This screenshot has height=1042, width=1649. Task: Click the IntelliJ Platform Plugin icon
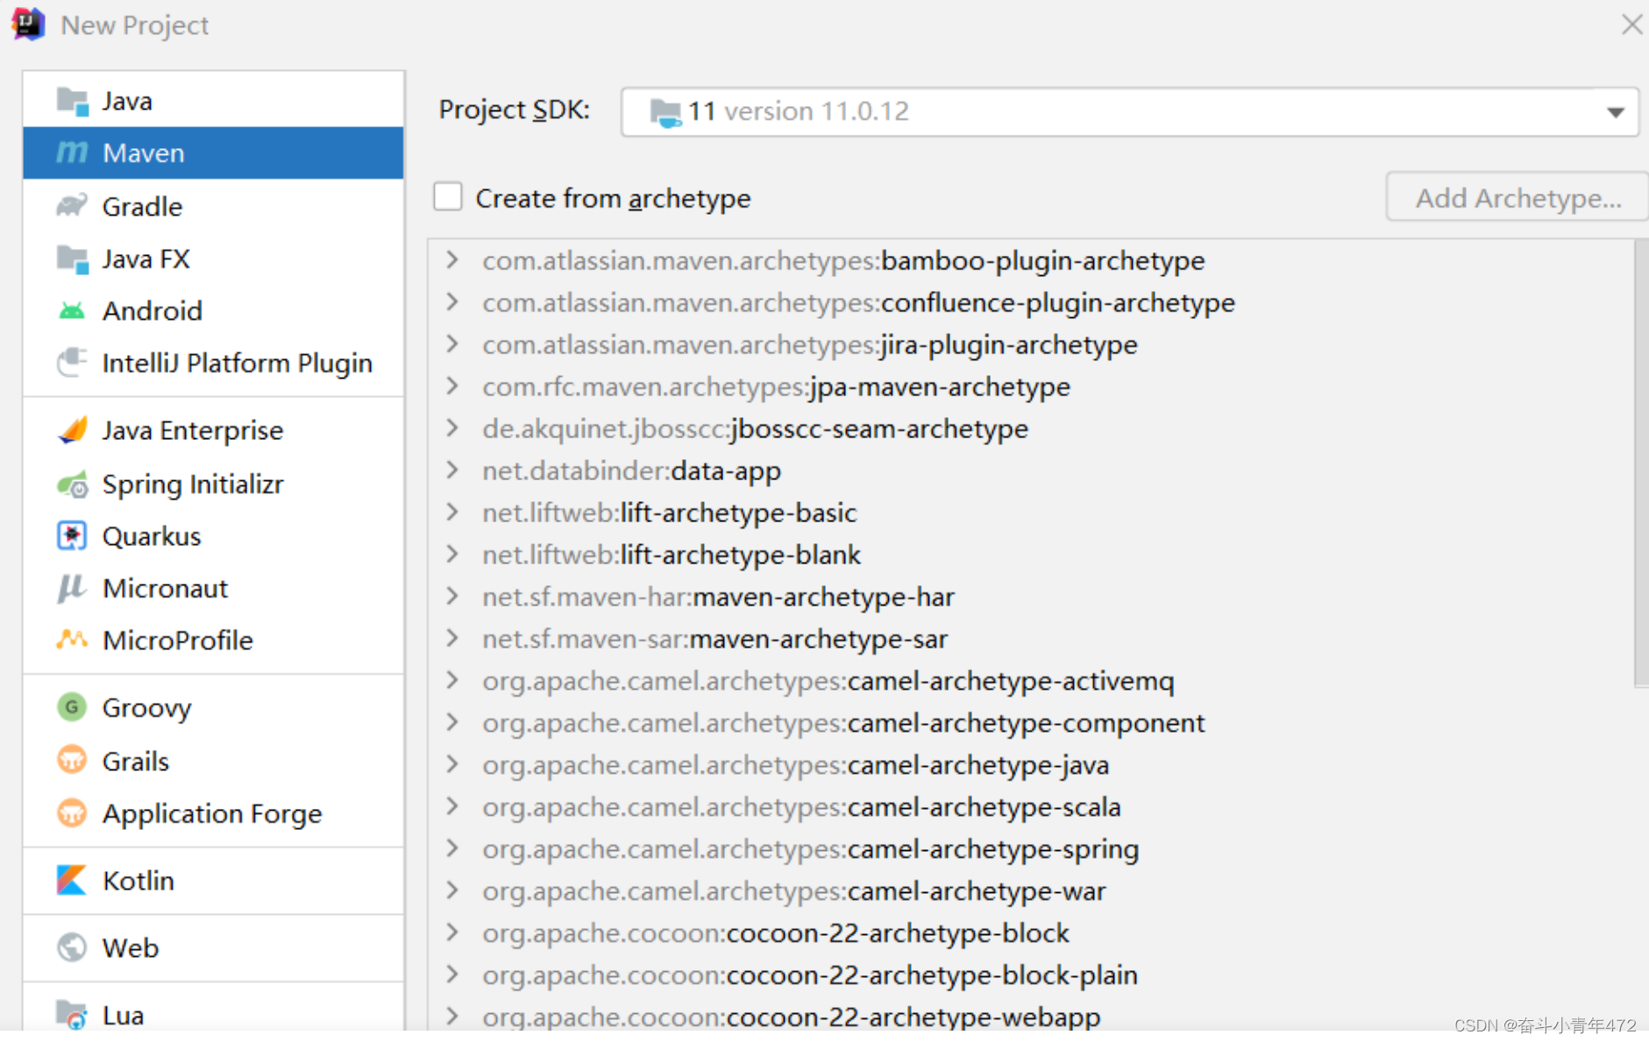coord(72,362)
